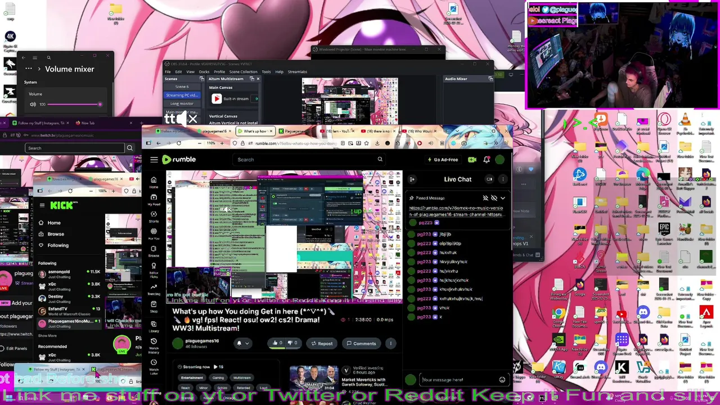Image resolution: width=720 pixels, height=405 pixels.
Task: Like the Rumble stream
Action: pyautogui.click(x=277, y=343)
